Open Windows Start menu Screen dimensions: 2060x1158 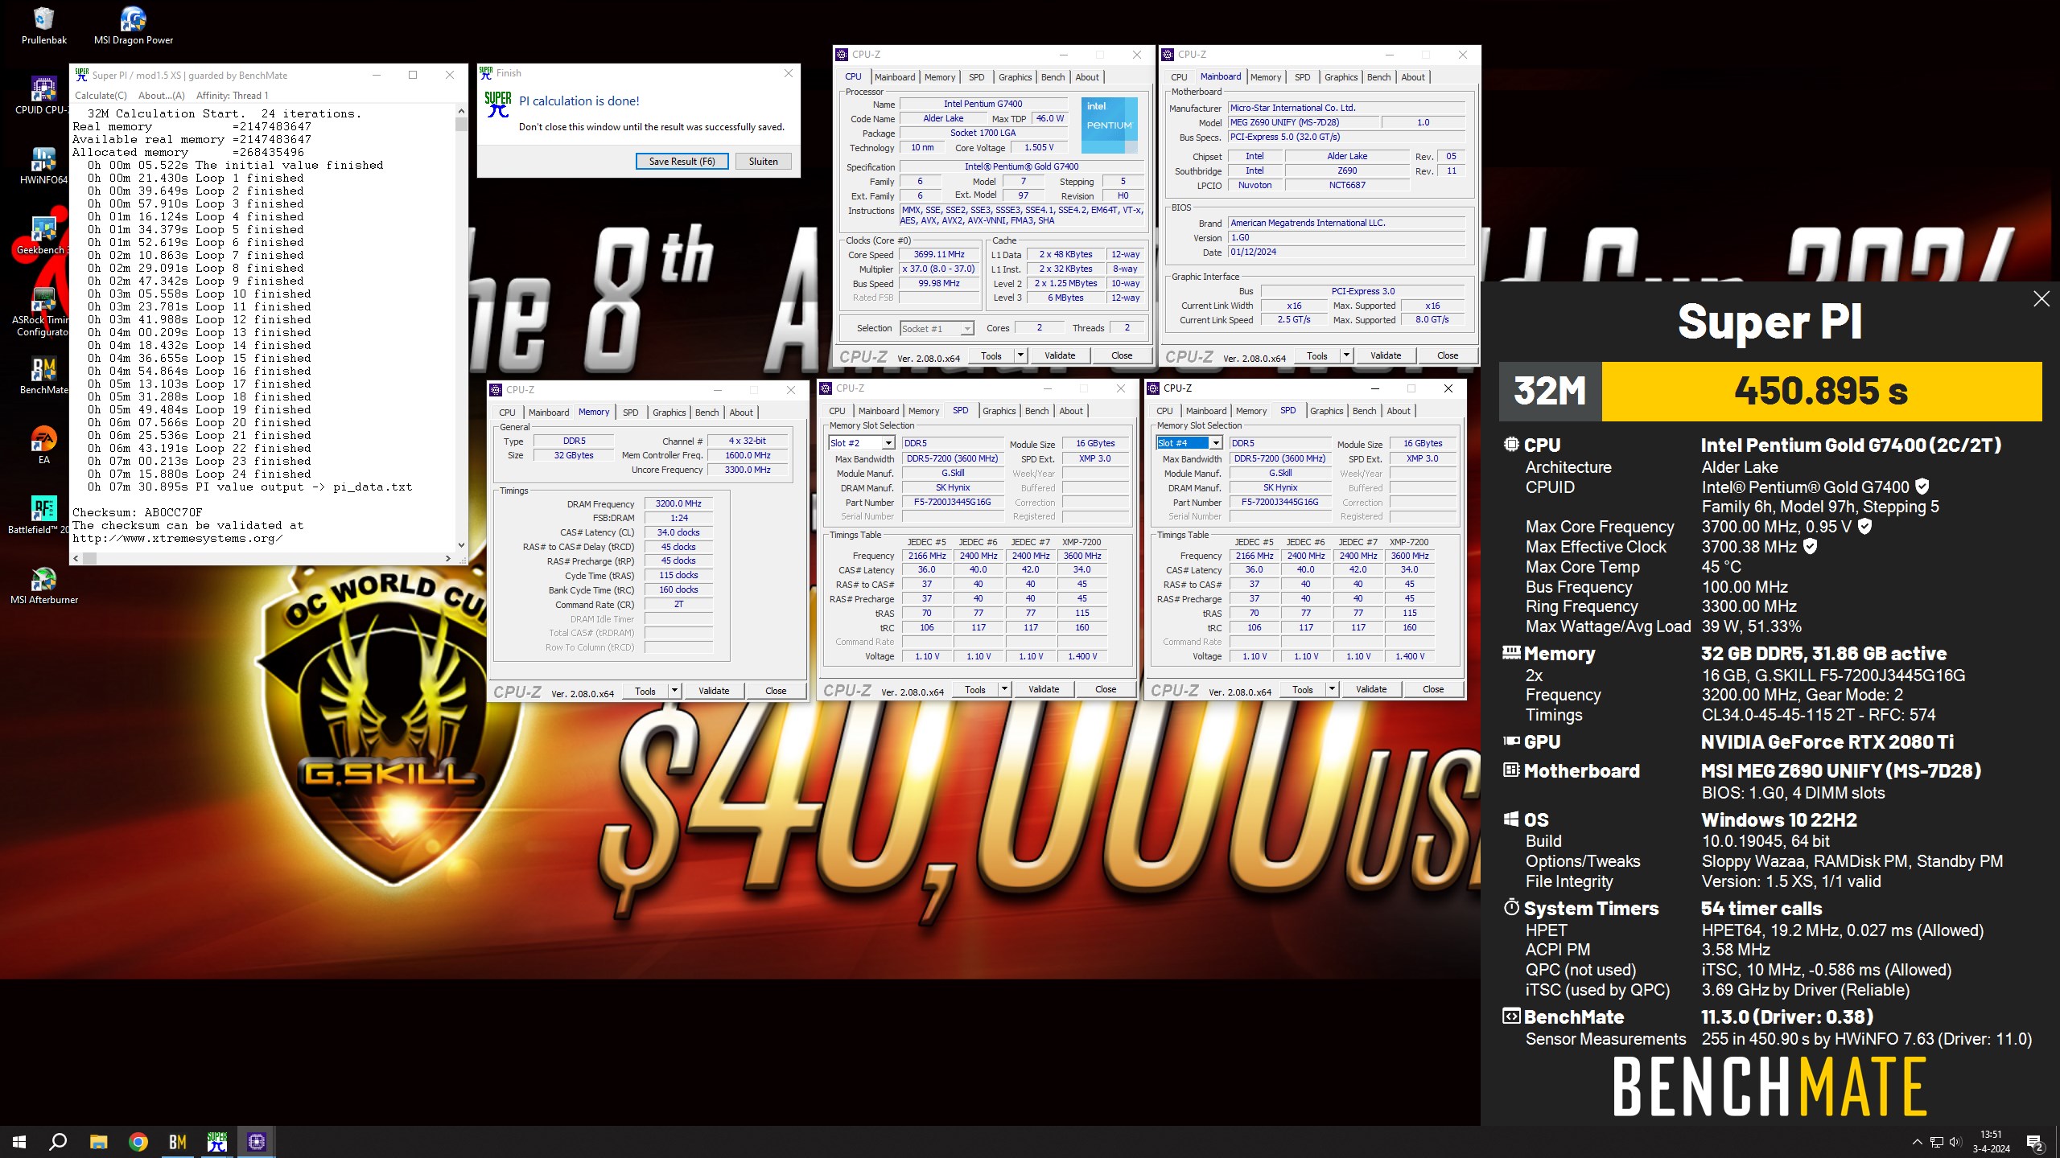point(19,1142)
